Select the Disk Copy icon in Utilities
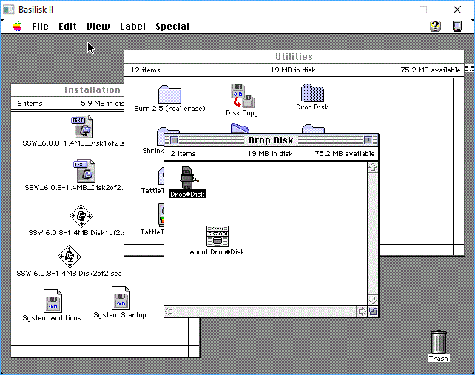This screenshot has width=475, height=375. [x=243, y=95]
